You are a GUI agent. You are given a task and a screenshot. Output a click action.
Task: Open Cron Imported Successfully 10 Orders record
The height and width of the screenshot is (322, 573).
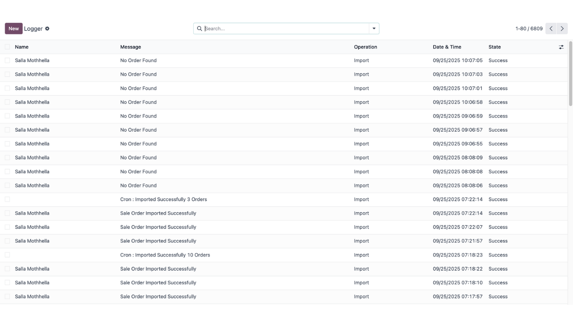tap(165, 255)
